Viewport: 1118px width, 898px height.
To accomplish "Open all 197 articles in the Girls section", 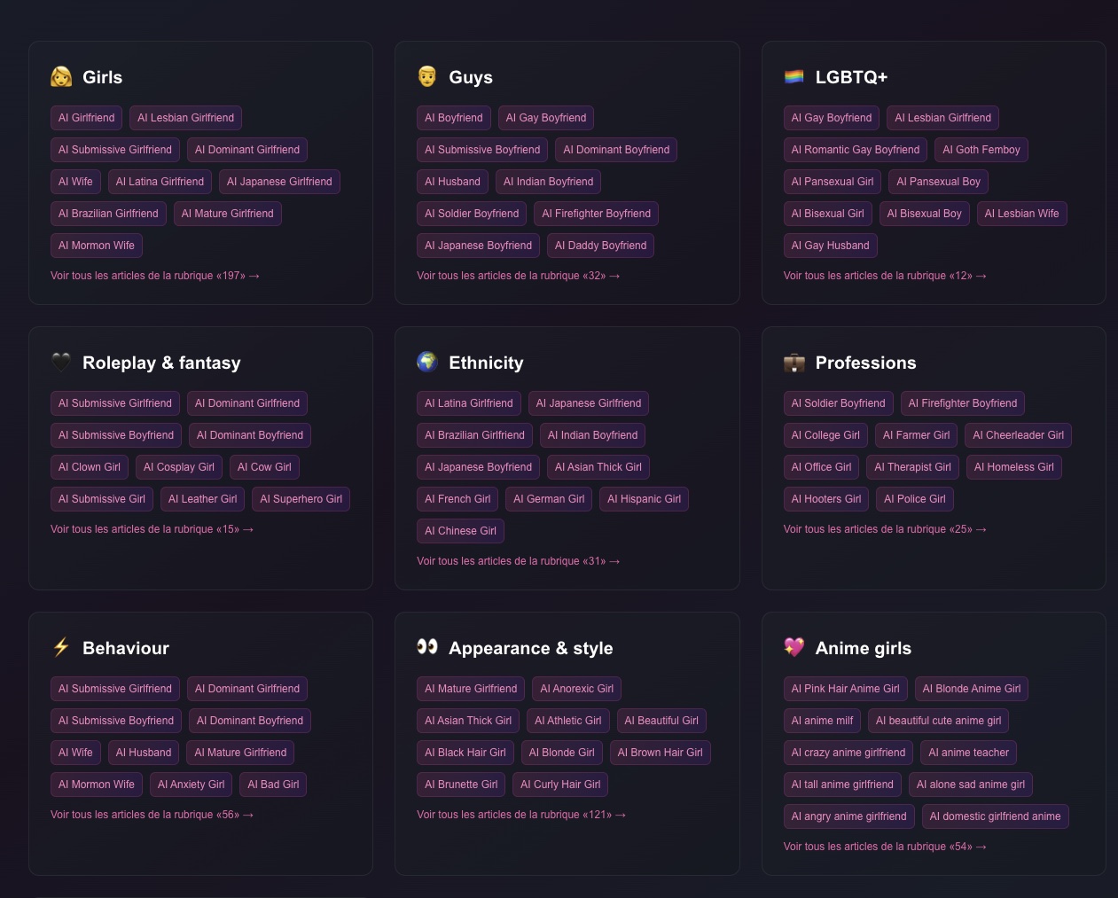I will (x=155, y=276).
